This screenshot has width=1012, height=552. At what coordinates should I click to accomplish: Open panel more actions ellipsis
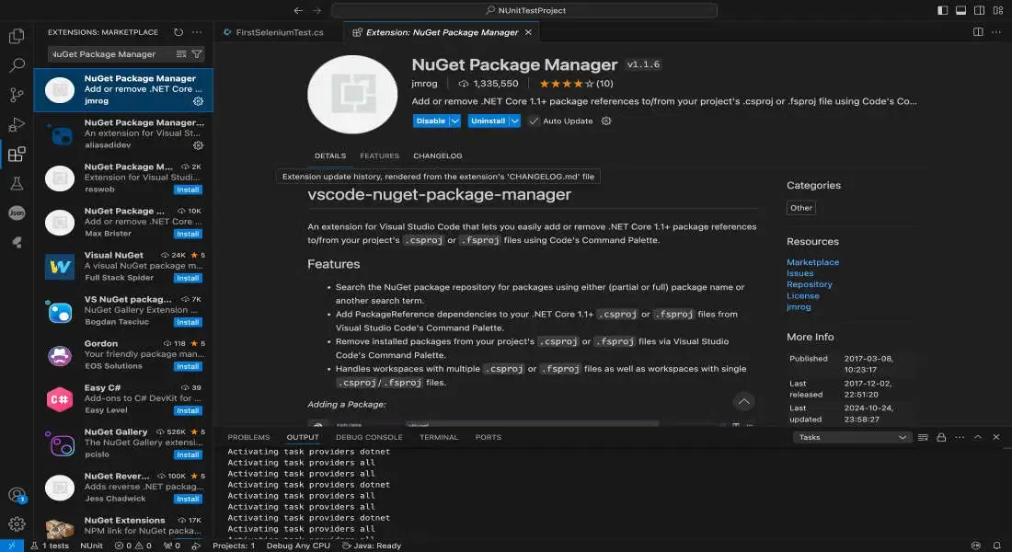960,437
